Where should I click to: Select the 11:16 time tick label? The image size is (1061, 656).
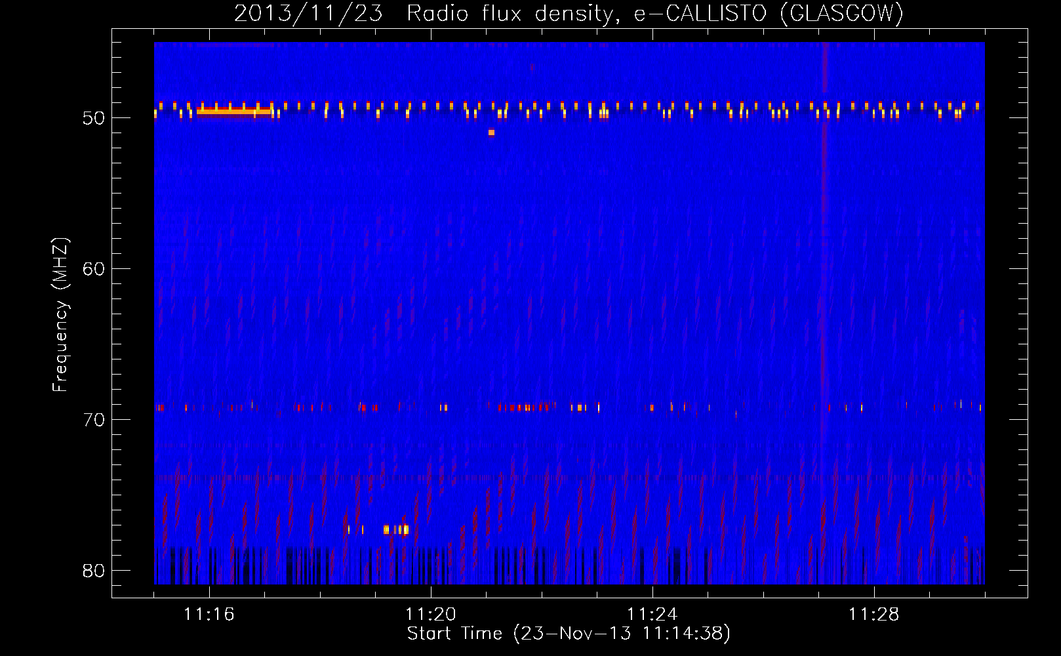[x=209, y=615]
